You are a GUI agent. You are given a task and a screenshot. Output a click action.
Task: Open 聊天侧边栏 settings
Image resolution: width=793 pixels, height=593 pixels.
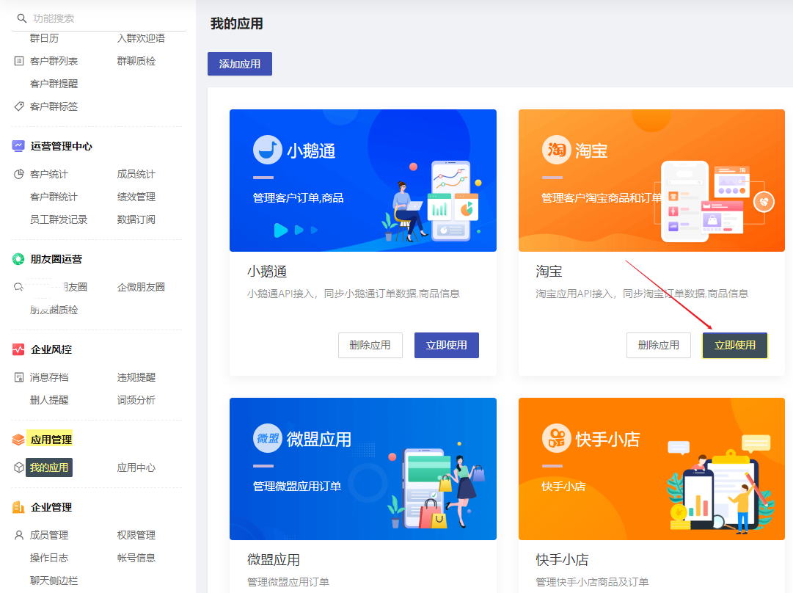click(54, 581)
